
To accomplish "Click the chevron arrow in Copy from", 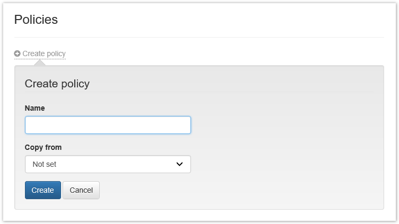I will (179, 164).
